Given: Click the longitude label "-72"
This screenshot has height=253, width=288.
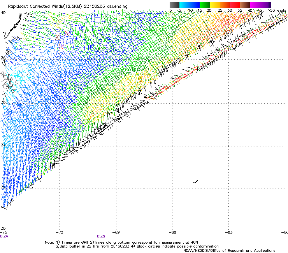Looking at the screenshot, I should [x=60, y=232].
